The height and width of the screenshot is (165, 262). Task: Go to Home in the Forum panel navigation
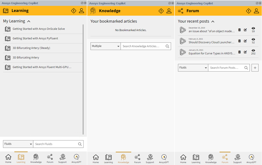183,159
